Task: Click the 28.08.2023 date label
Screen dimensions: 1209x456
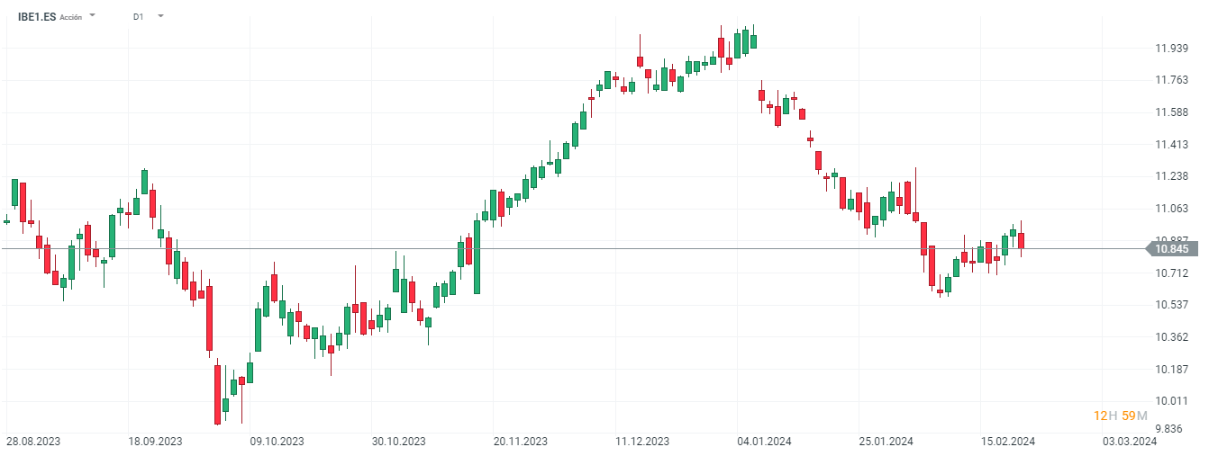Action: 33,442
